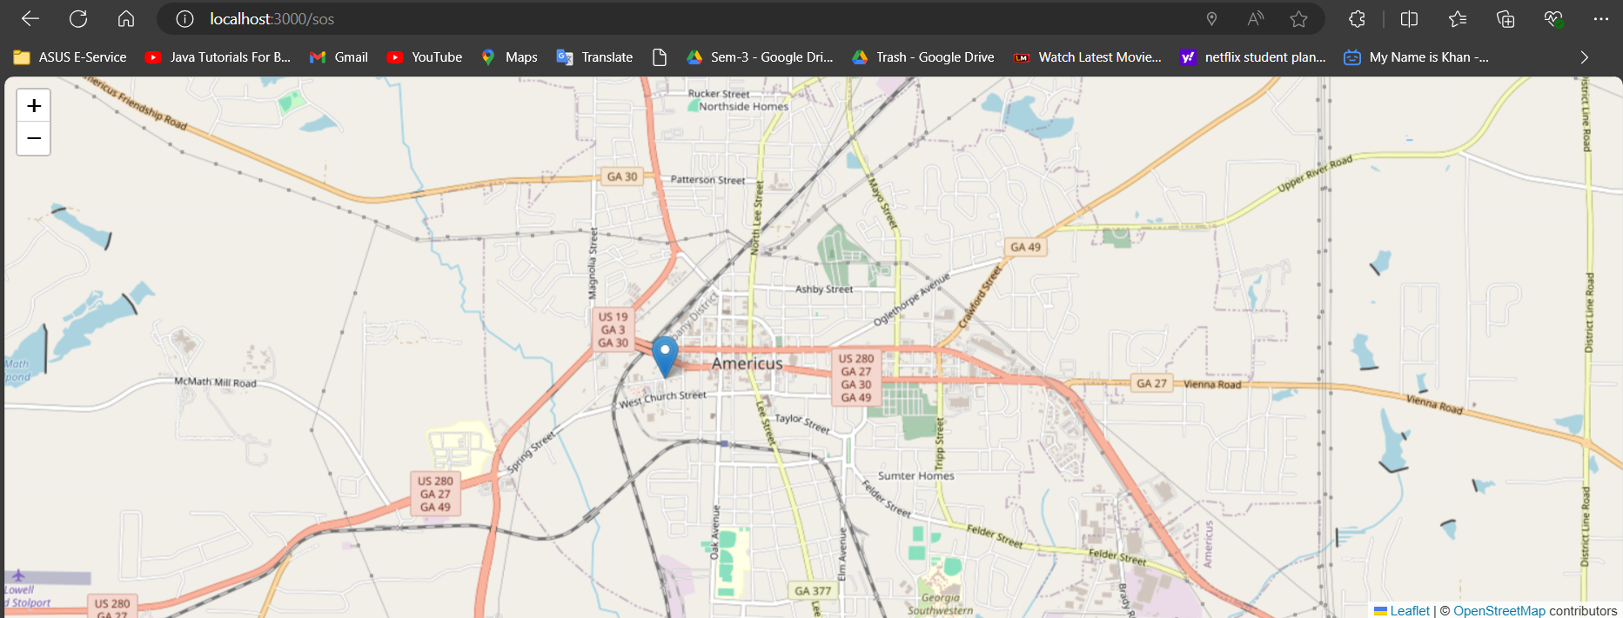Click the Upper River Road label
The width and height of the screenshot is (1623, 618).
[1315, 174]
